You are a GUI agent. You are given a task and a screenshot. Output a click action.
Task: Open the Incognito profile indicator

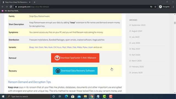tap(164, 7)
